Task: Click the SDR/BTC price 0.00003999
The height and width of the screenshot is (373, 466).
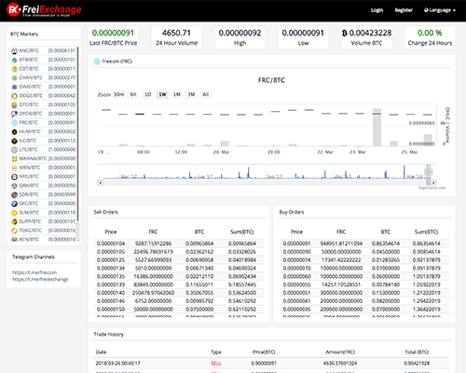Action: 62,195
